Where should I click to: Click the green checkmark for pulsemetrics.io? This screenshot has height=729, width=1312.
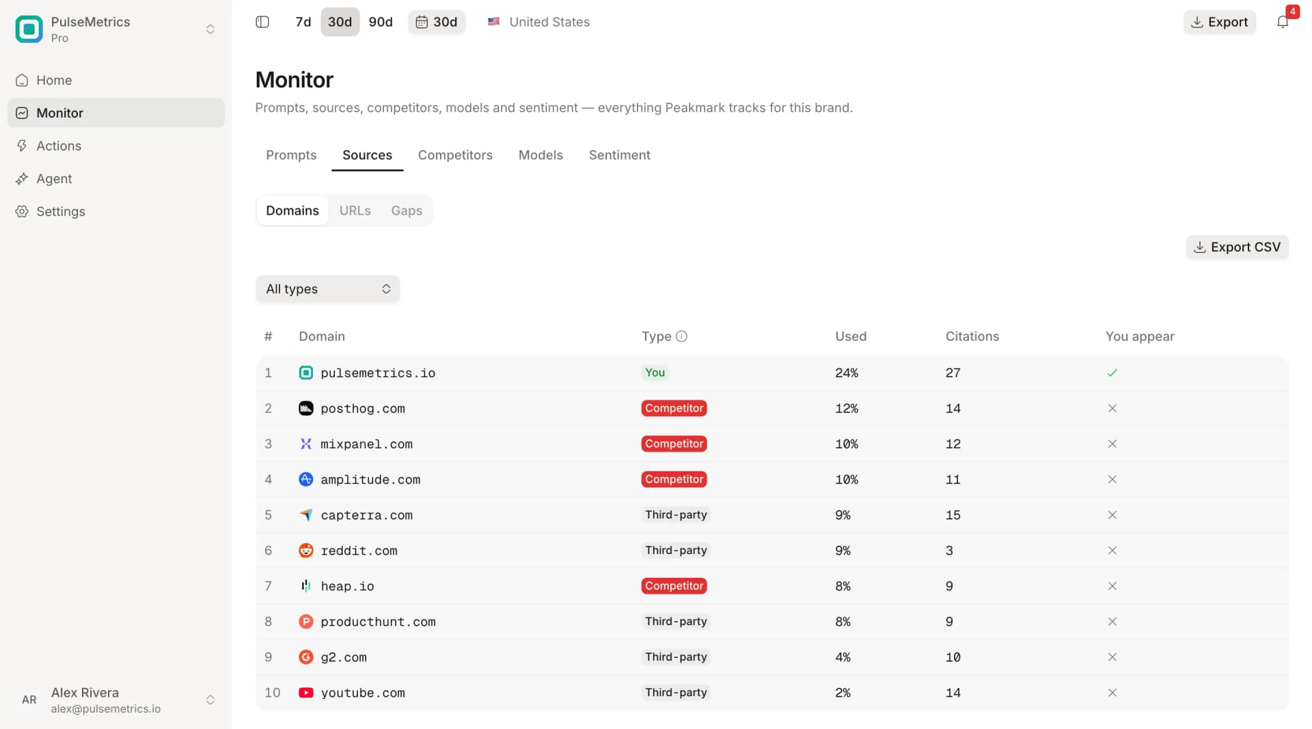pos(1112,373)
